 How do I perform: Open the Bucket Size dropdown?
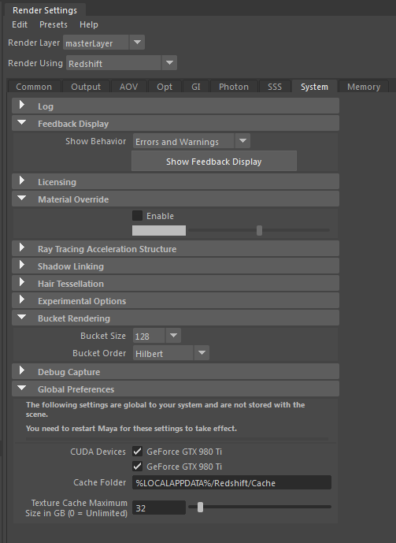point(157,336)
